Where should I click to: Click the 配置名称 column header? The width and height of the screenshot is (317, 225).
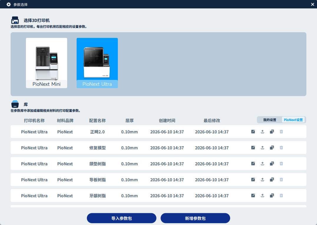[97, 120]
